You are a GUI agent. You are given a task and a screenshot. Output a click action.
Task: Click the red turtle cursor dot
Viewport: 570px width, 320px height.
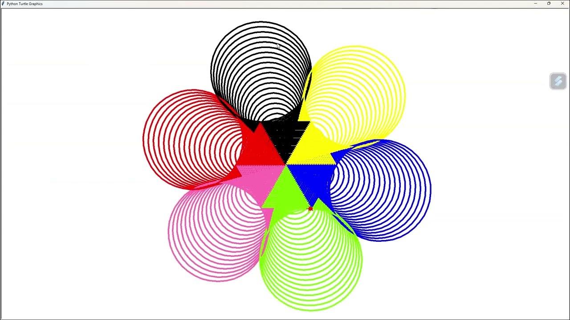click(310, 208)
